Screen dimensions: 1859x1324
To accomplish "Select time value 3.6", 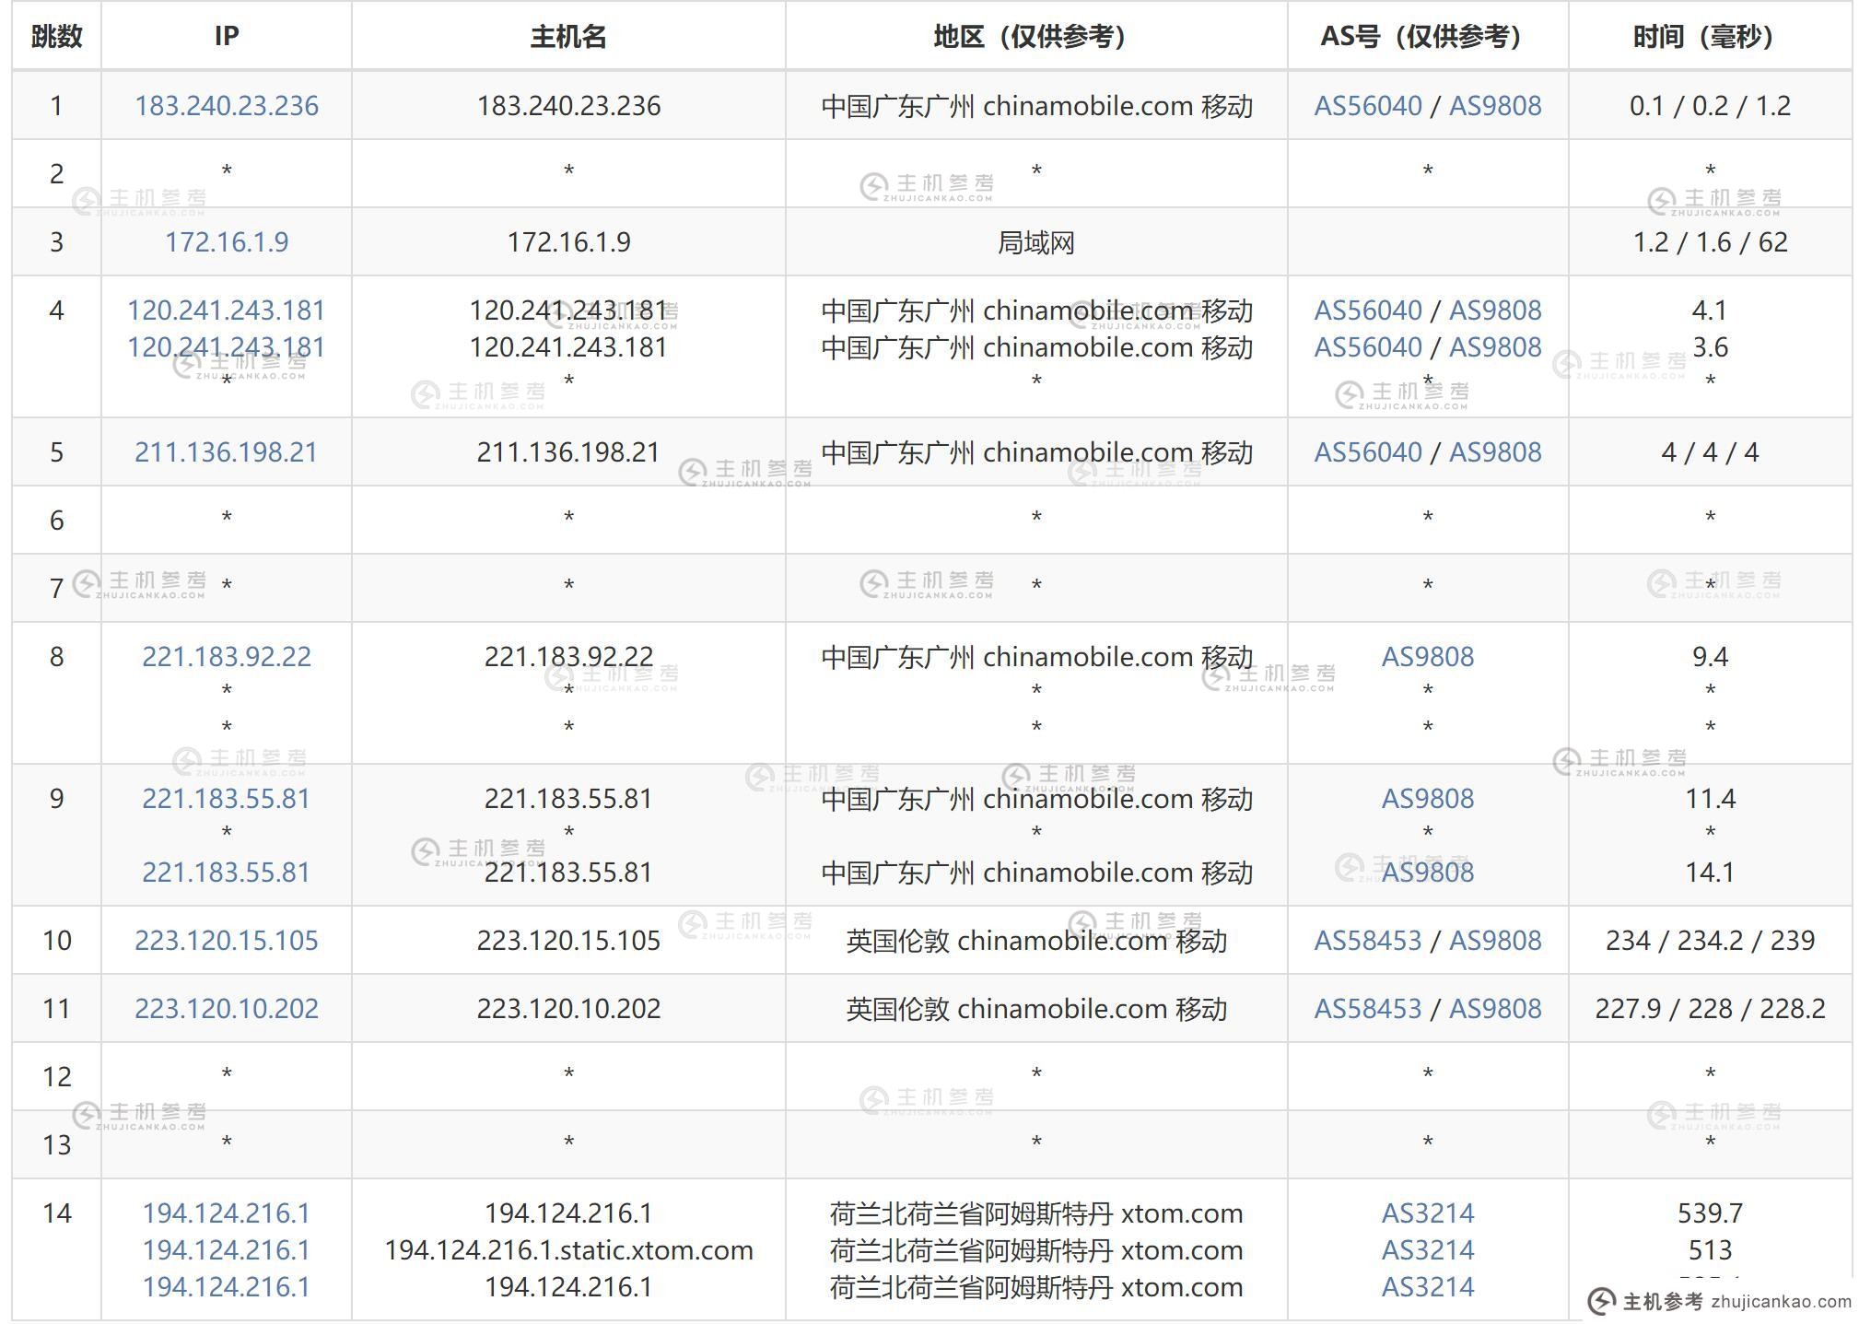I will click(x=1711, y=347).
